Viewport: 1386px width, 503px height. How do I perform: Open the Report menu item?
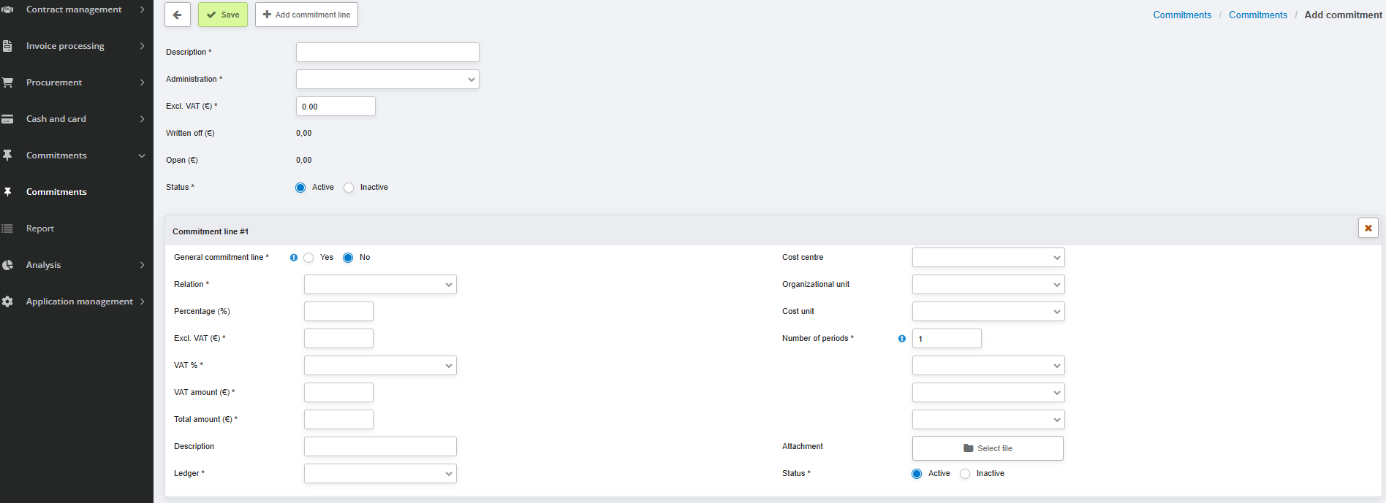point(40,229)
